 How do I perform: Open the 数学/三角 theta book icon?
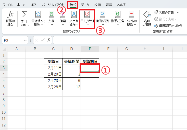click(x=118, y=14)
